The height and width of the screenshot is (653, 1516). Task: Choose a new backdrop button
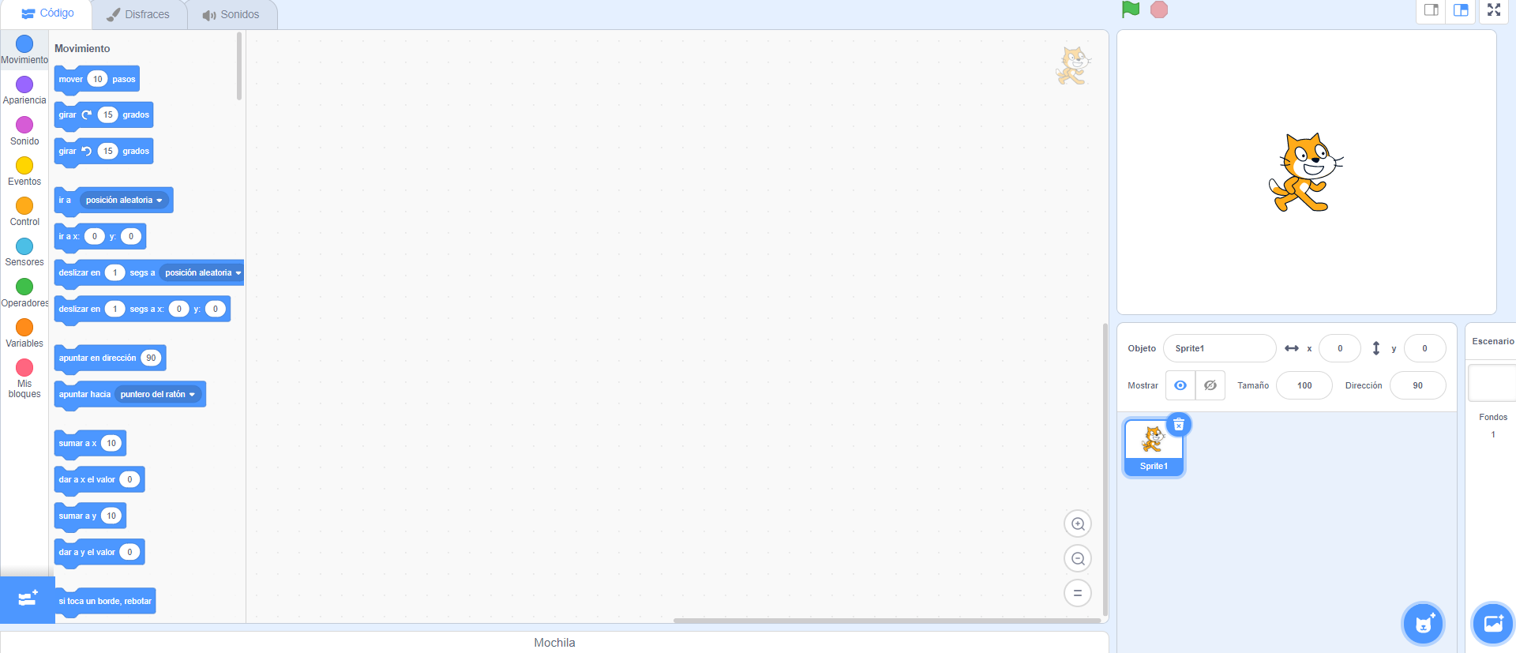1493,624
